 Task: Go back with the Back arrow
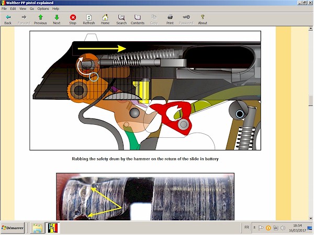tap(8, 19)
